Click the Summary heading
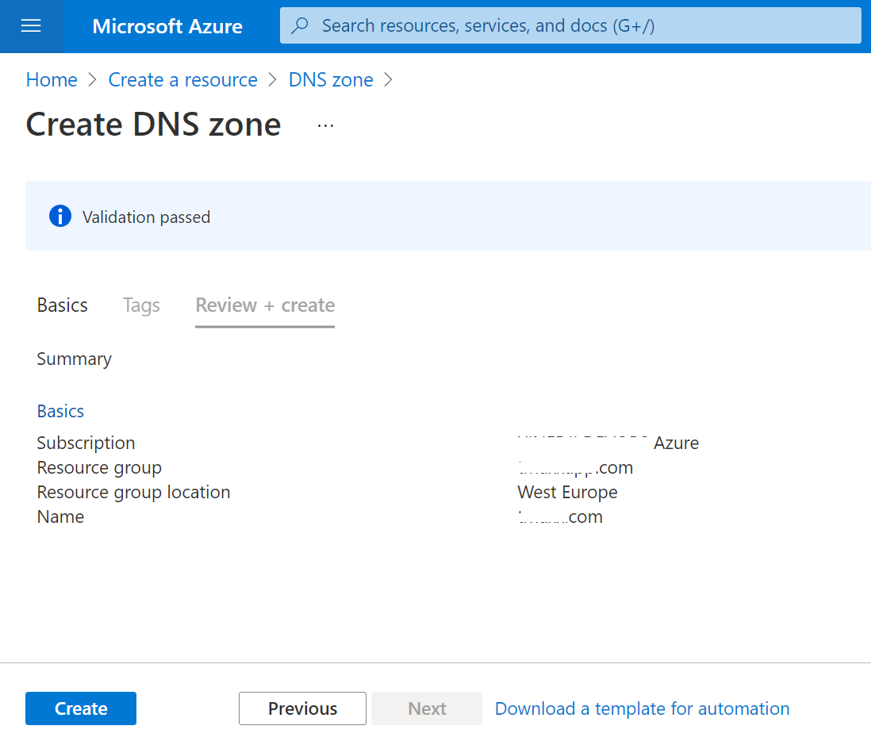Image resolution: width=871 pixels, height=741 pixels. pyautogui.click(x=74, y=359)
